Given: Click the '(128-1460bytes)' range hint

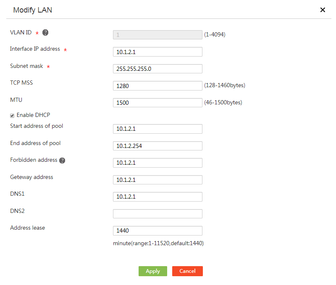Looking at the screenshot, I should [x=225, y=85].
